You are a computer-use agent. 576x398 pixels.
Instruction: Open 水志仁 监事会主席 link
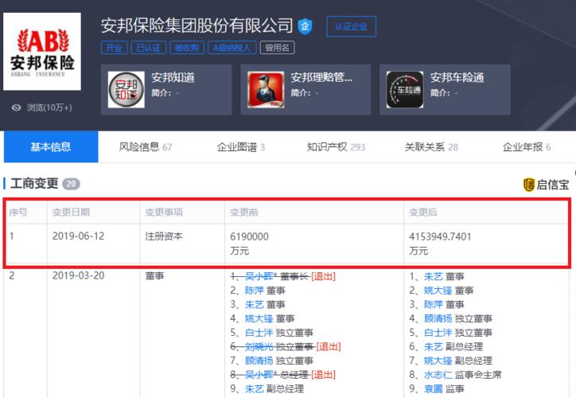[438, 374]
